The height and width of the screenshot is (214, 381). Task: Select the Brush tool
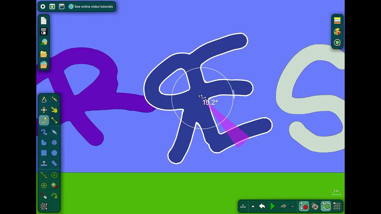tap(44, 132)
